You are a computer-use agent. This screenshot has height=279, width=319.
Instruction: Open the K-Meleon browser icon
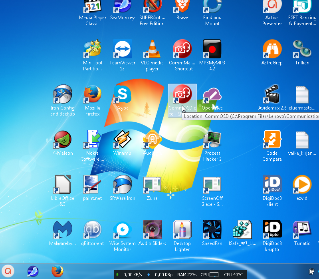[x=63, y=139]
